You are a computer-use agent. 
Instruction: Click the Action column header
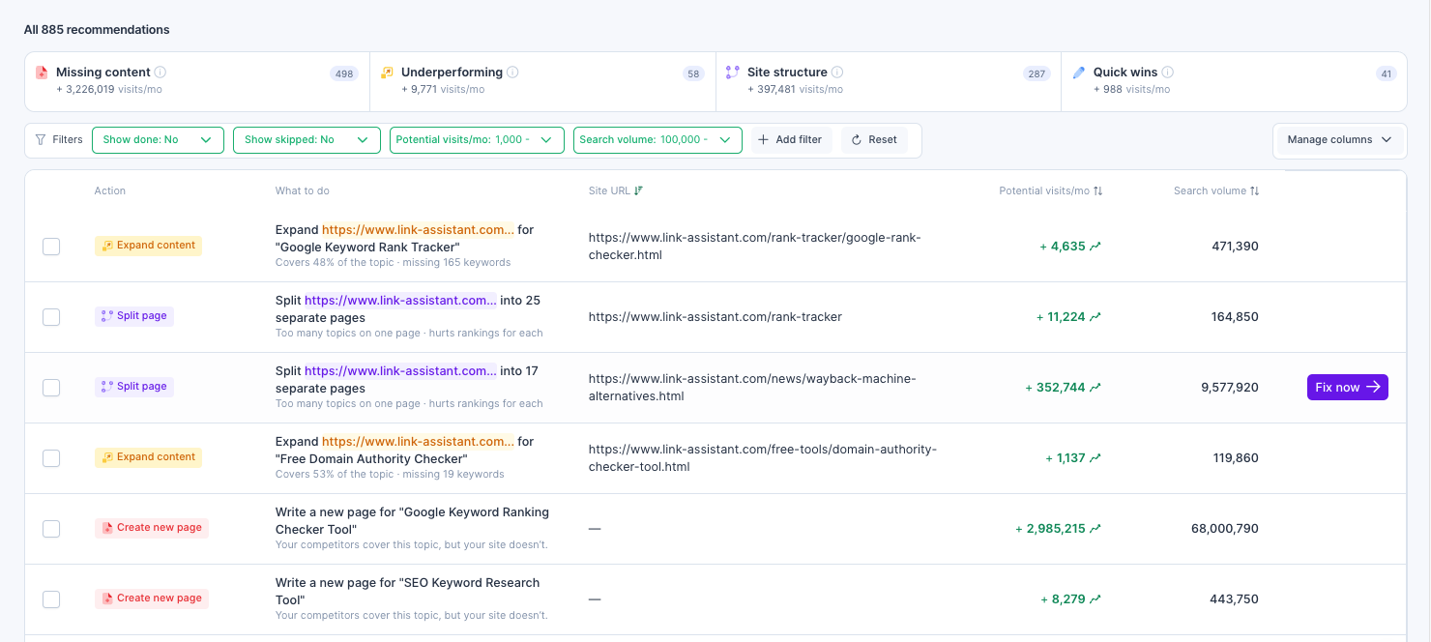tap(110, 190)
